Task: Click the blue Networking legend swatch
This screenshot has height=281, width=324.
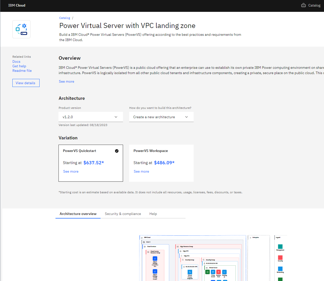Action: tap(280, 269)
